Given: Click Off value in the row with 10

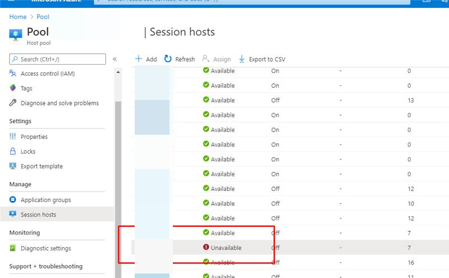Looking at the screenshot, I should click(x=276, y=203).
